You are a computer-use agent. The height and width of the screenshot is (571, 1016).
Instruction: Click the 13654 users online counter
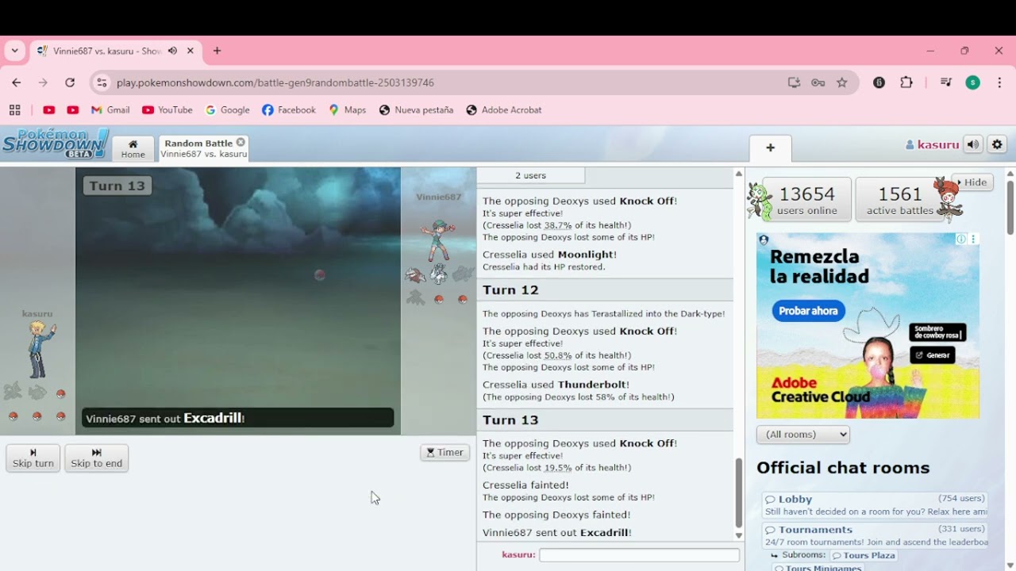tap(807, 199)
